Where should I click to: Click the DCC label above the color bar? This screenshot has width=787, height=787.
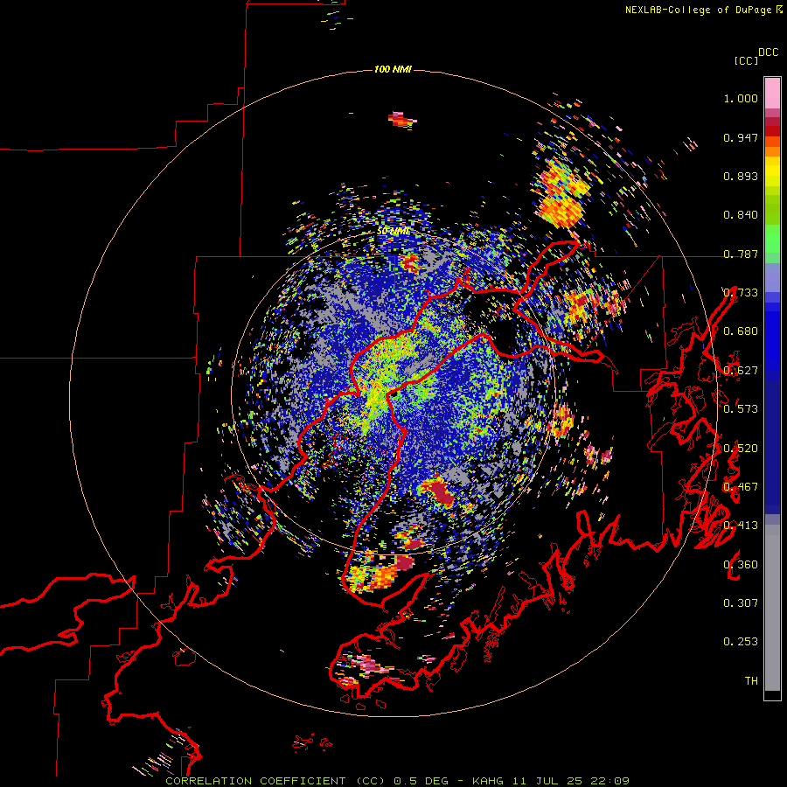pos(769,52)
